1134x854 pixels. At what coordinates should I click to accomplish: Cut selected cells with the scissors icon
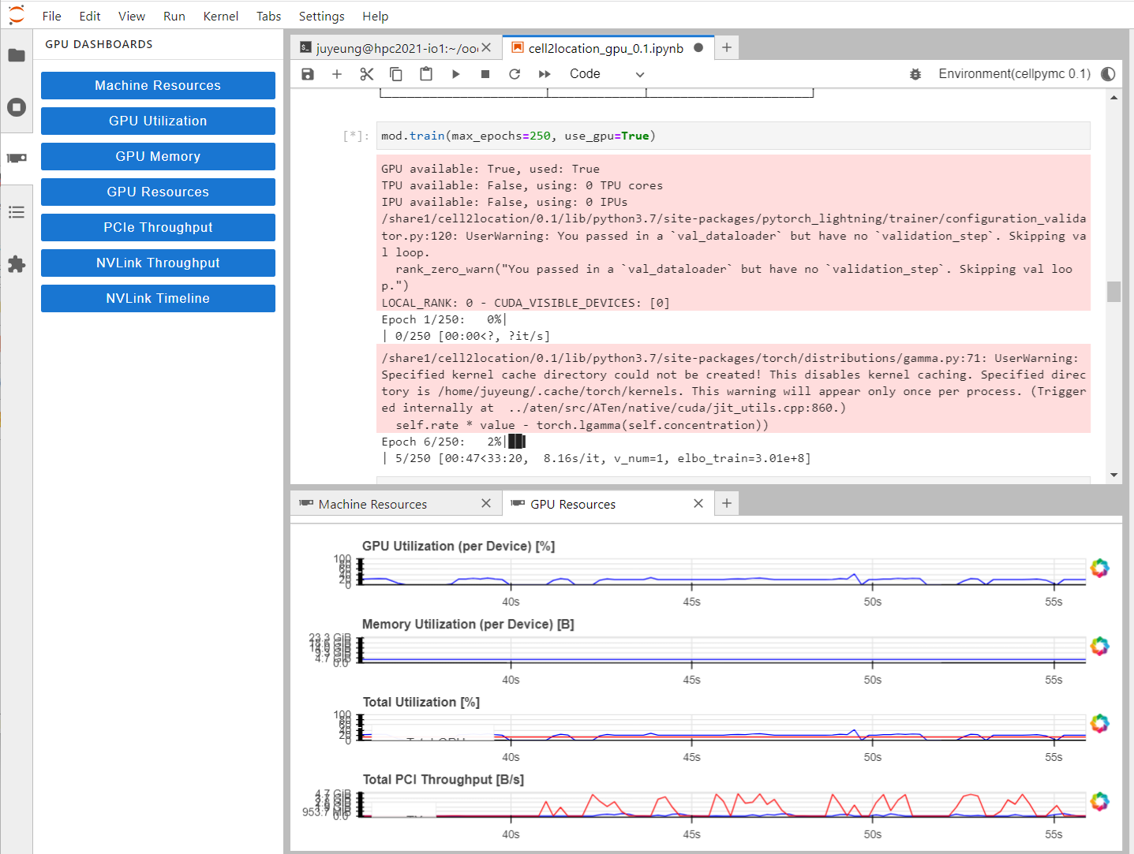pyautogui.click(x=366, y=73)
